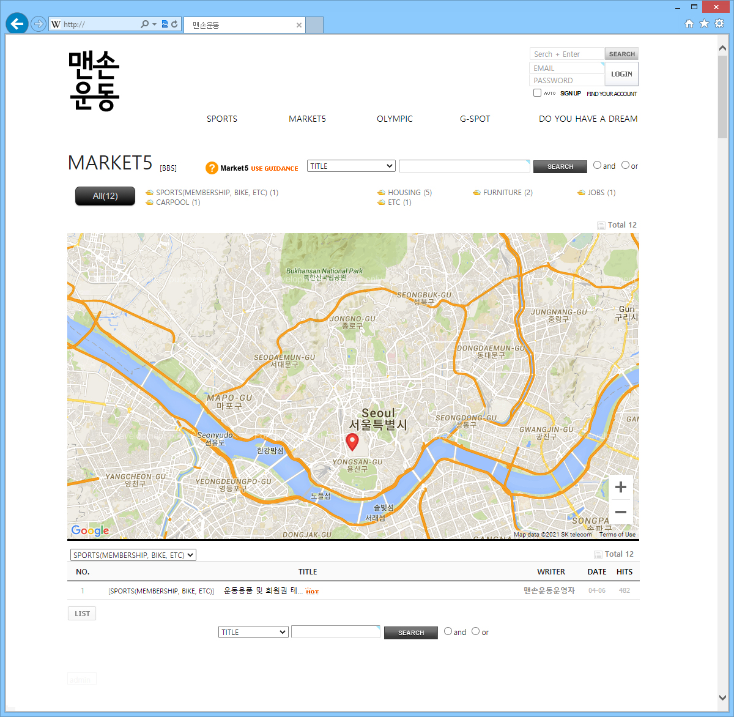Open browser favorites star icon
The image size is (734, 717).
point(704,24)
